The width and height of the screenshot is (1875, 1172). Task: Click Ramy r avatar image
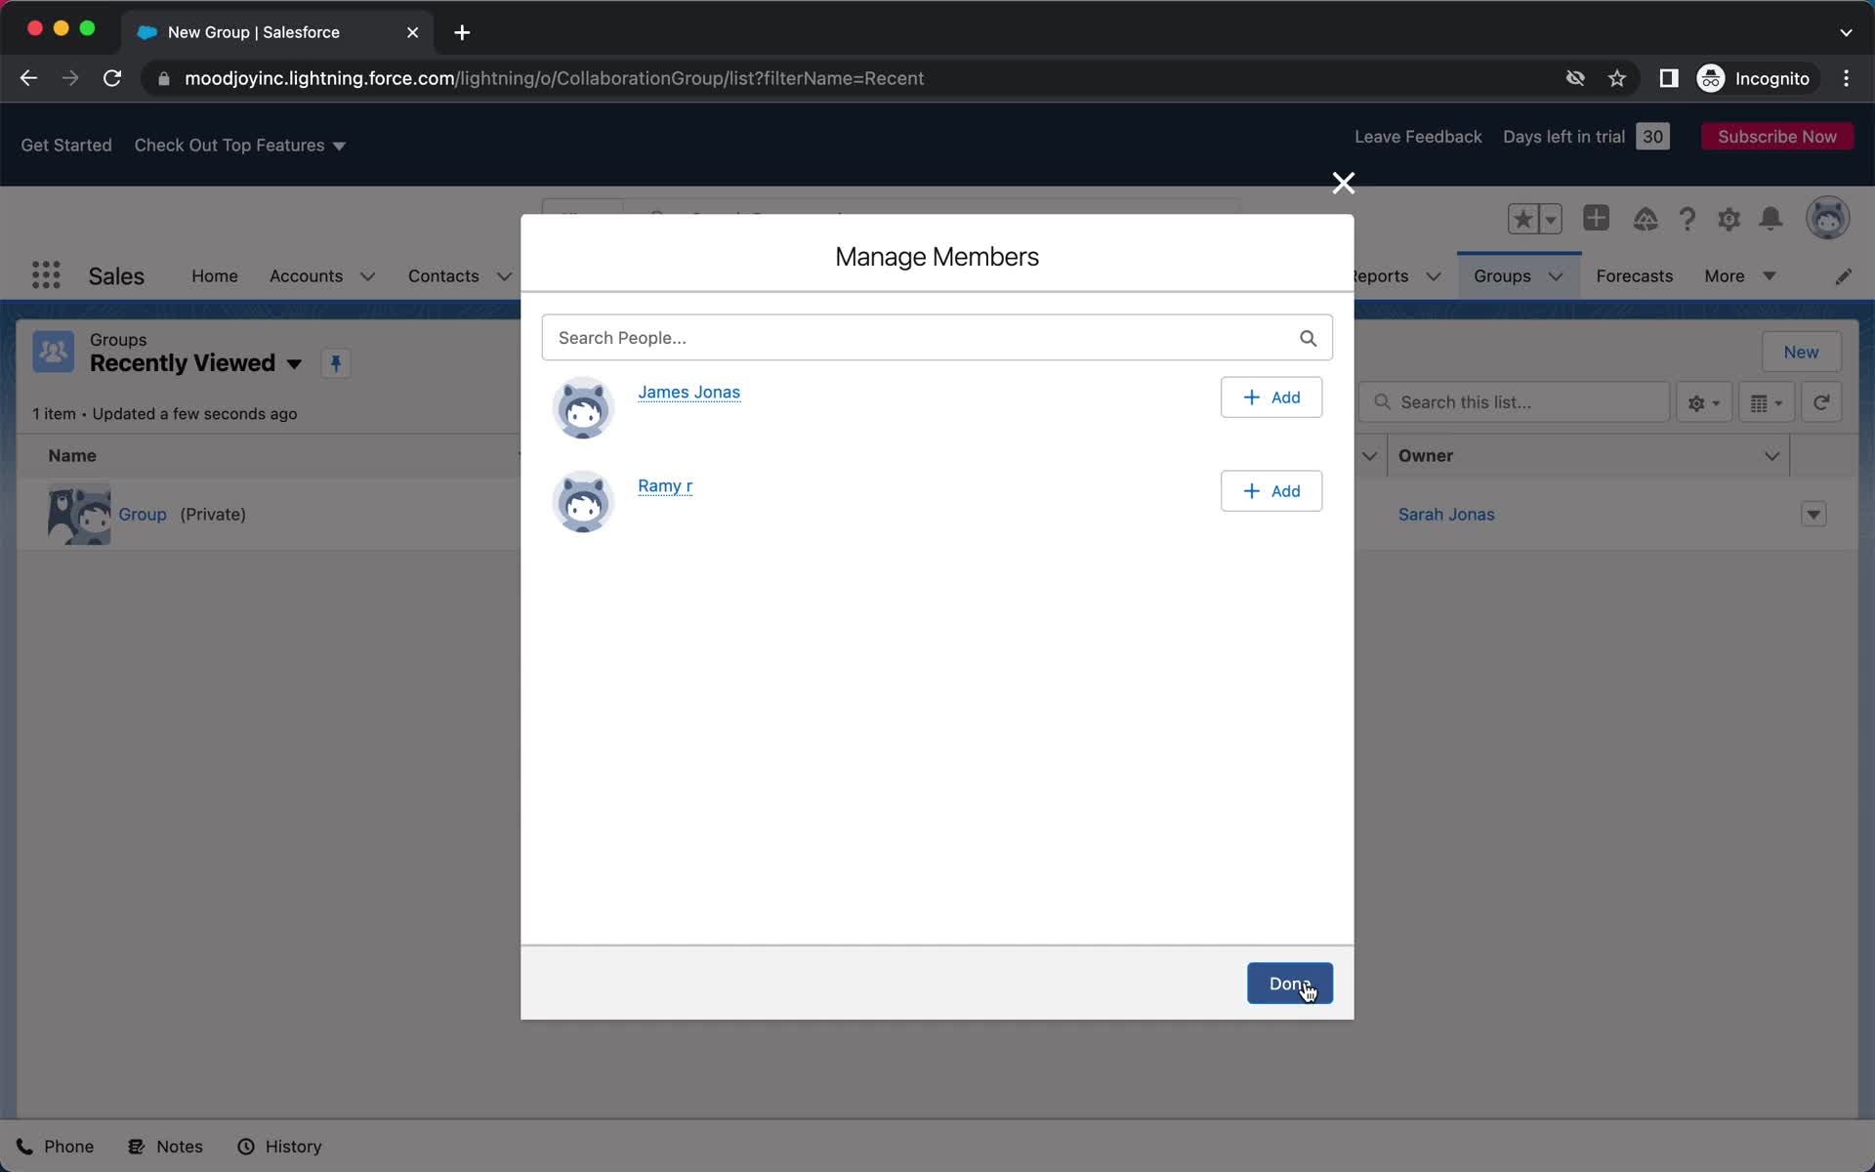pos(583,501)
